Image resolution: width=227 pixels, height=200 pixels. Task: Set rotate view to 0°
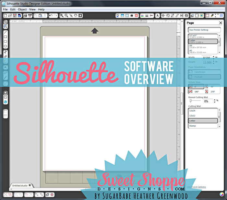[x=196, y=87]
